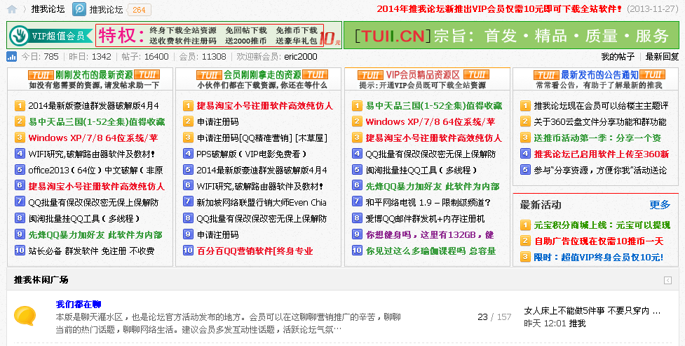685x346 pixels.
Task: Open 新加坡网络联盟行销大师Even Chia post
Action: tap(262, 203)
